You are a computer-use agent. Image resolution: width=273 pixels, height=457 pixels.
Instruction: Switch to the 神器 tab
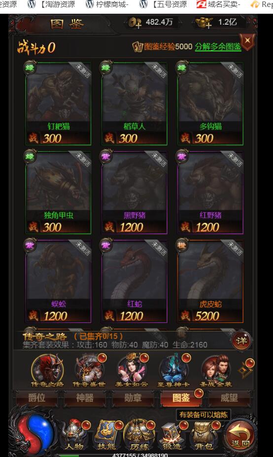pyautogui.click(x=85, y=398)
